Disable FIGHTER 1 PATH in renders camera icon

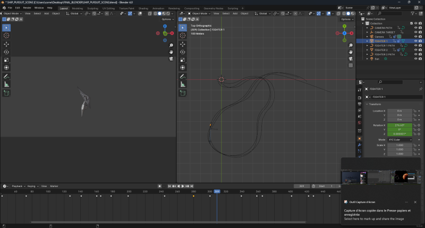pos(420,46)
